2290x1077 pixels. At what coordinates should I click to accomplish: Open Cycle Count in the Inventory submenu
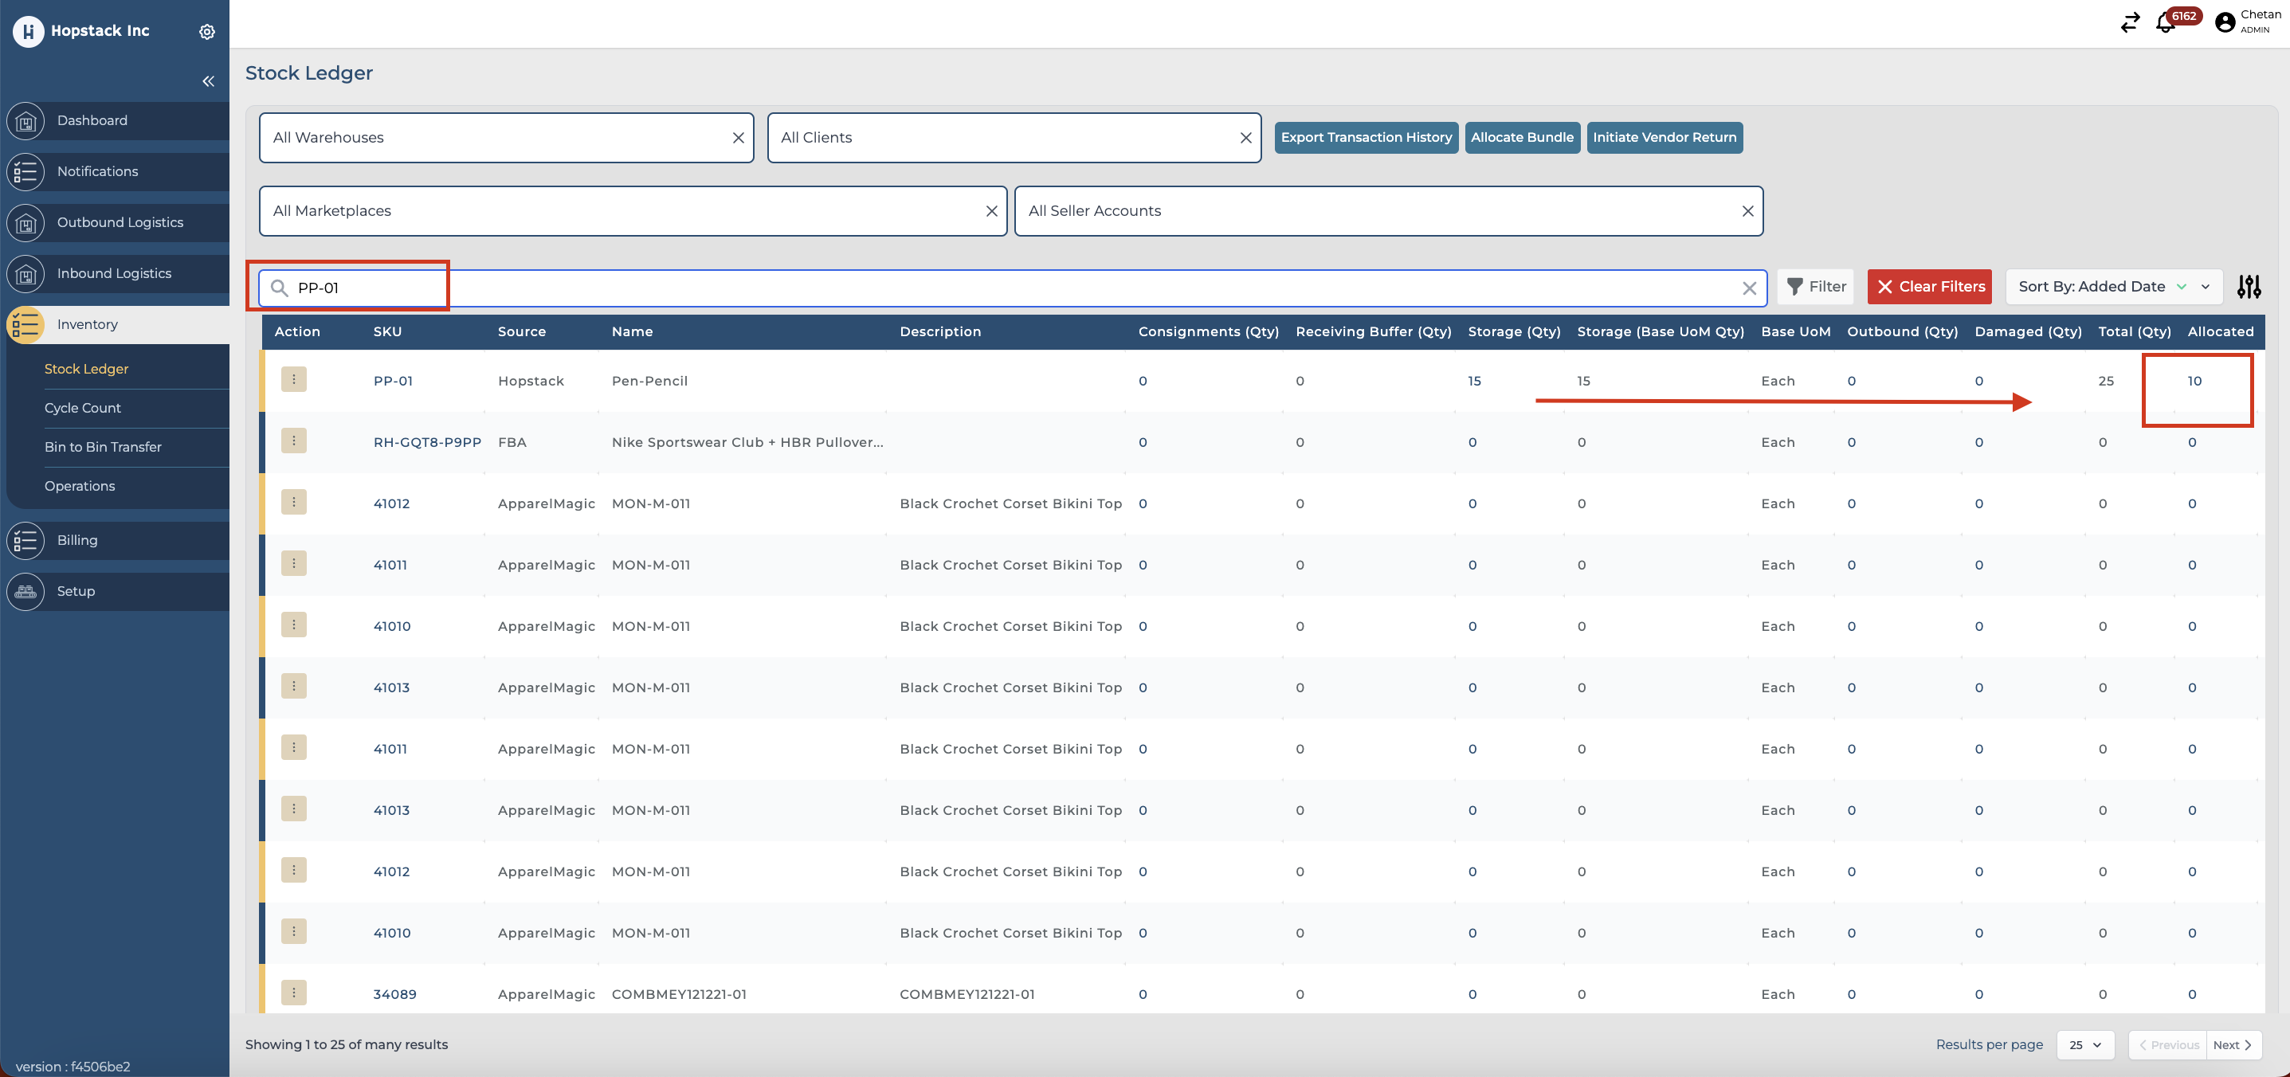[x=83, y=408]
